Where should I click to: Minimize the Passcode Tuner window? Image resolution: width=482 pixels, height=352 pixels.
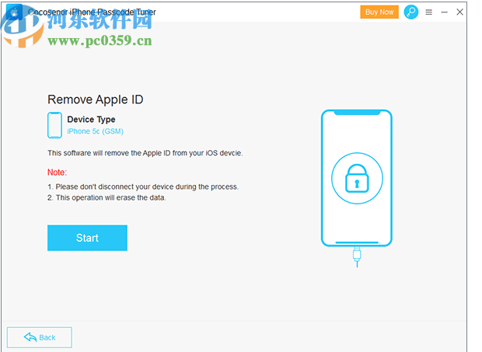(444, 12)
